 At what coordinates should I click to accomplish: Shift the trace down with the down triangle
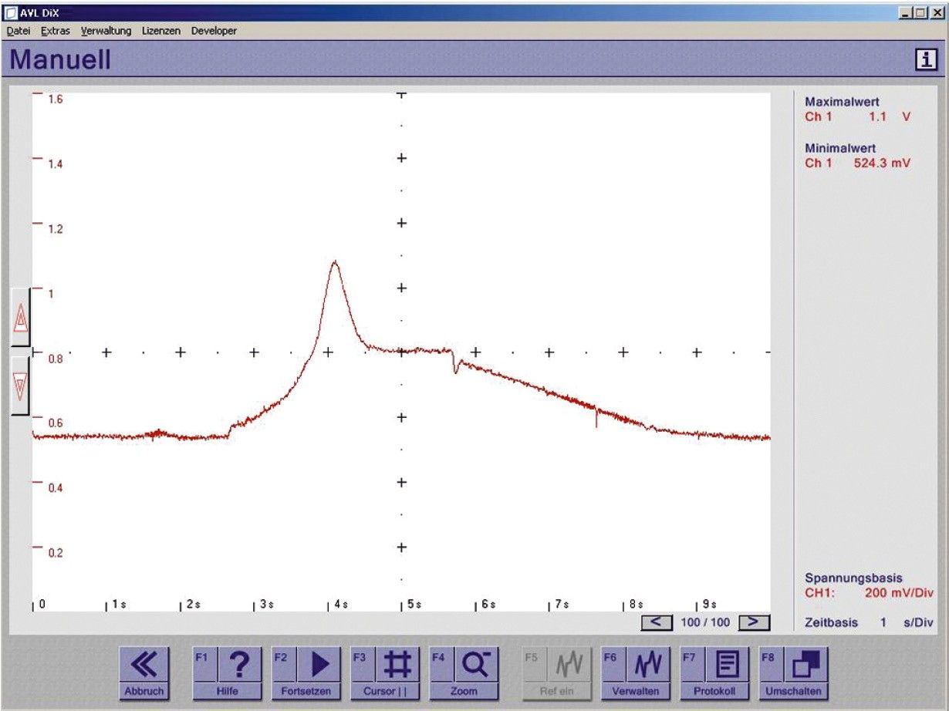pyautogui.click(x=21, y=386)
